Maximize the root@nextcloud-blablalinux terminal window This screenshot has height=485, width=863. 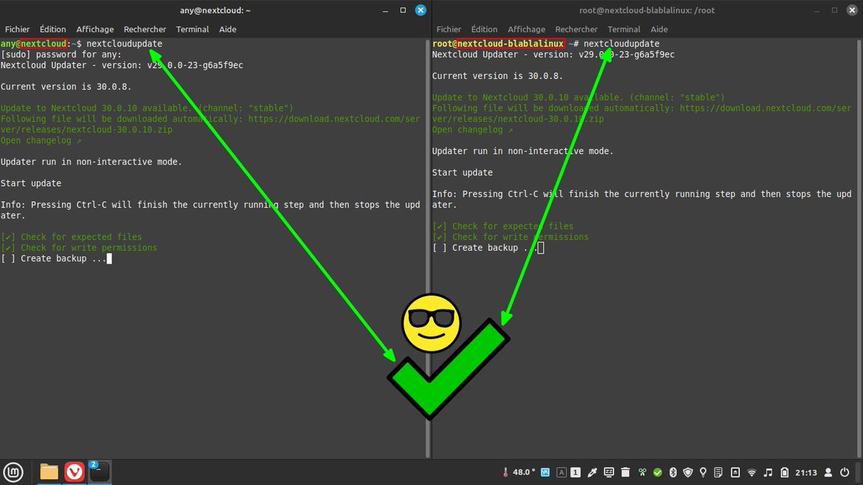[x=835, y=10]
